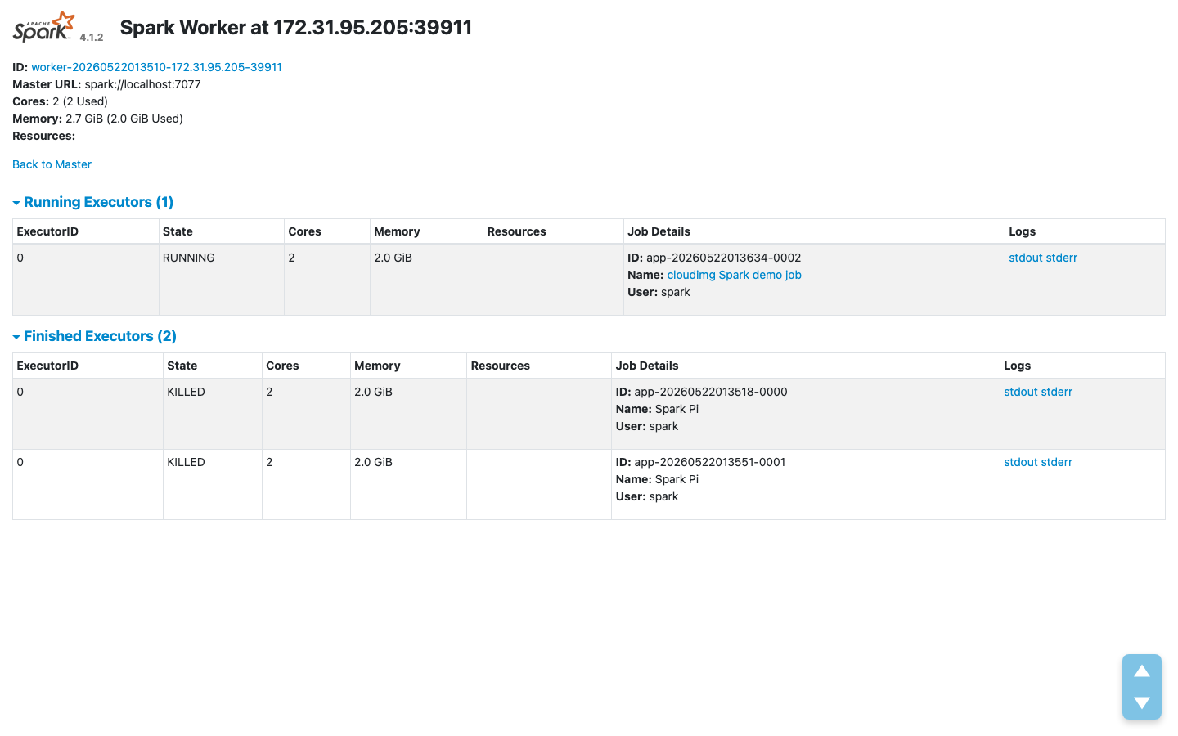Click the scroll-up arrow button
Viewport: 1178px width, 736px height.
pyautogui.click(x=1142, y=671)
